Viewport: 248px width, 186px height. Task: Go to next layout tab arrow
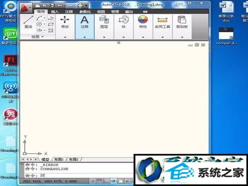pyautogui.click(x=31, y=159)
